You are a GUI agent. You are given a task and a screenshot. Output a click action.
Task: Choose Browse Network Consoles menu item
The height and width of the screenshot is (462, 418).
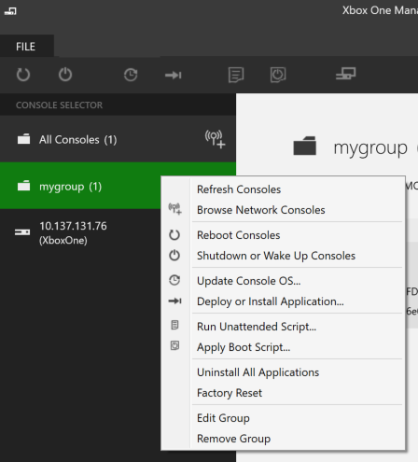[x=260, y=210]
